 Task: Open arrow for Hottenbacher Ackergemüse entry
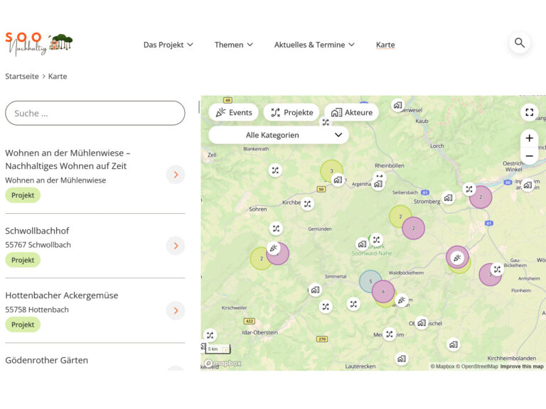coord(176,310)
